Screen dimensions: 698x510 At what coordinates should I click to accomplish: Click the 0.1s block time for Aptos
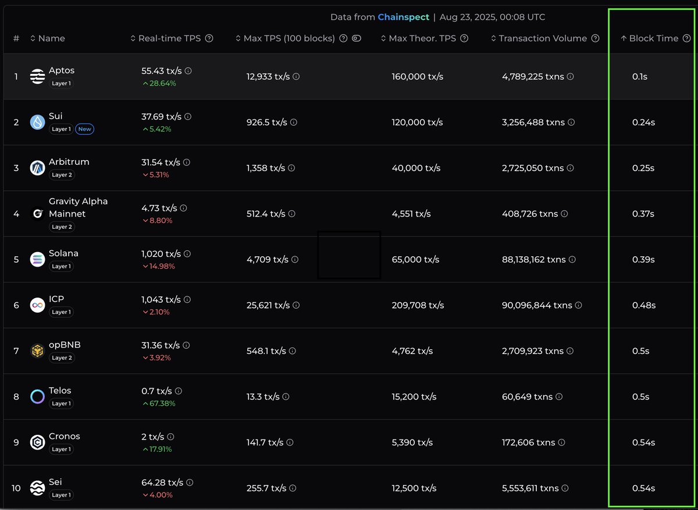point(640,77)
